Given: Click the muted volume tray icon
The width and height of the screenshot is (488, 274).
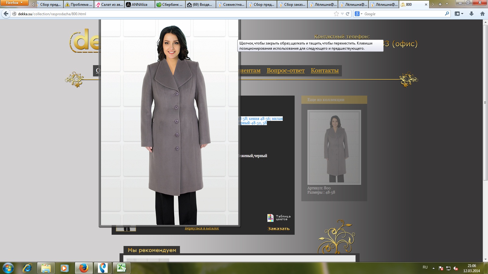Looking at the screenshot, I should (x=456, y=268).
